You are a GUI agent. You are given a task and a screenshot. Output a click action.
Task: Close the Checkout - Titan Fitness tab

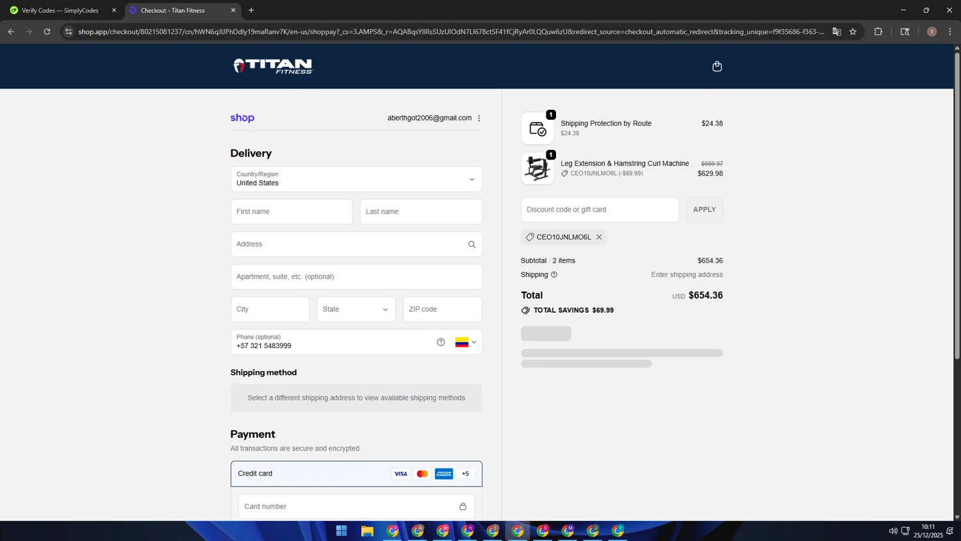pyautogui.click(x=233, y=10)
